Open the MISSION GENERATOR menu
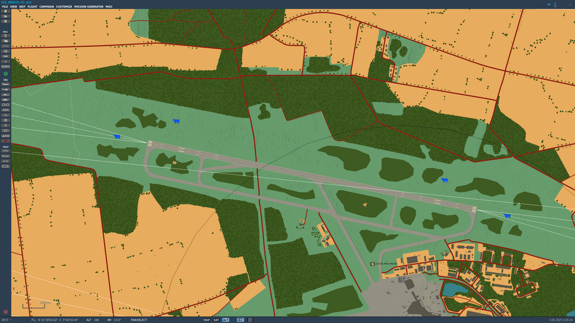The height and width of the screenshot is (323, 575). point(89,6)
